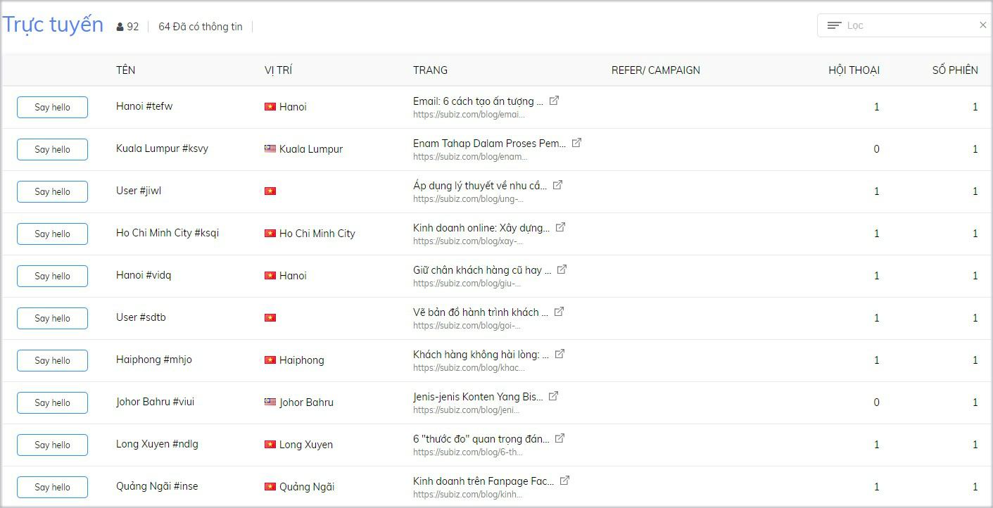Type in the Lọc filter field
993x508 pixels.
point(908,25)
